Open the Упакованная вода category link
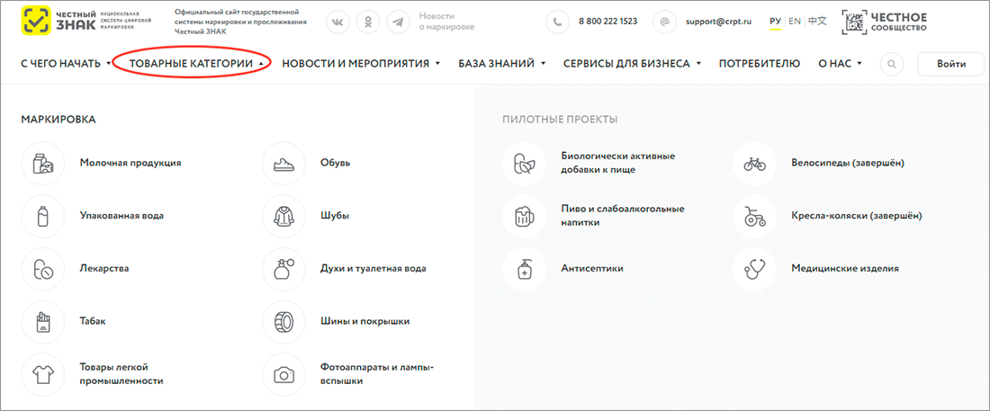The width and height of the screenshot is (990, 411). point(121,215)
